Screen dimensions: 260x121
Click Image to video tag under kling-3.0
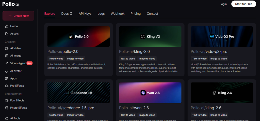point(147,59)
